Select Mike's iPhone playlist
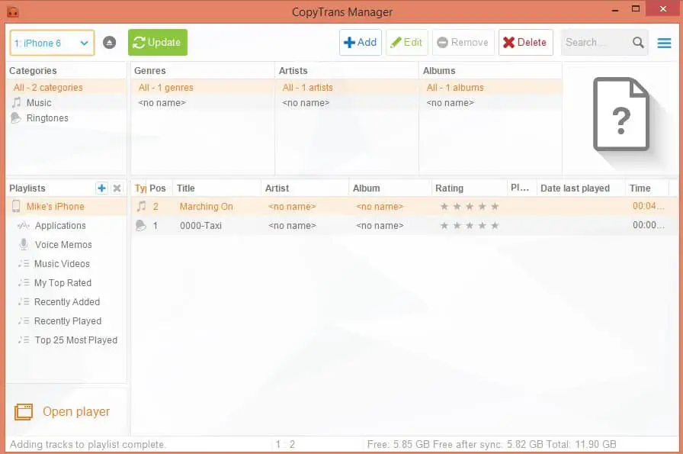The image size is (683, 454). pos(66,206)
